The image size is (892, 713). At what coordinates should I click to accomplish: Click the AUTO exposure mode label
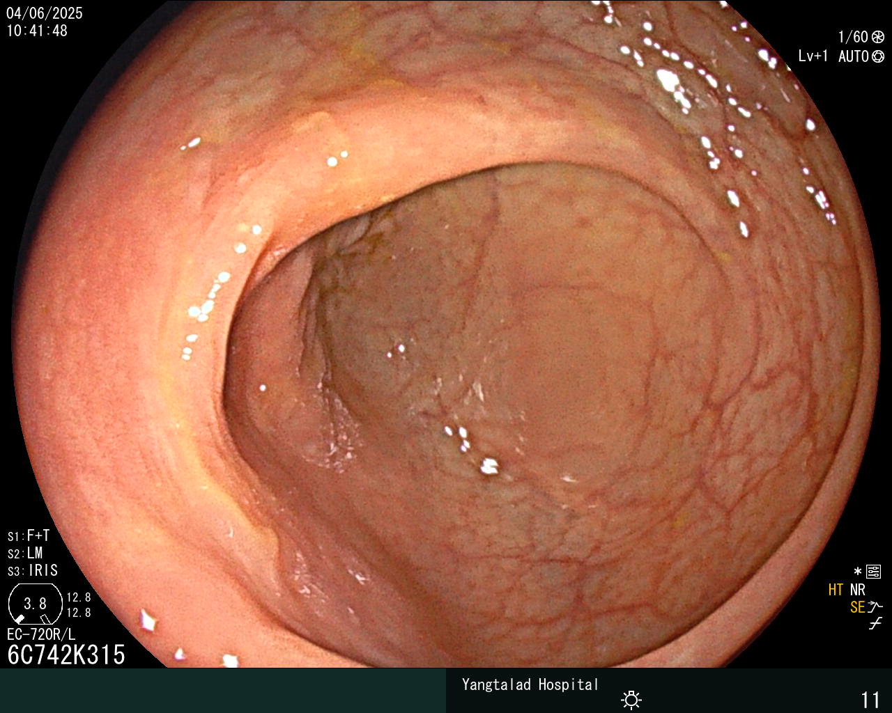853,56
